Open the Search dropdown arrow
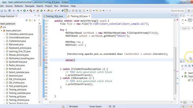The image size is (193, 108). pos(59,11)
